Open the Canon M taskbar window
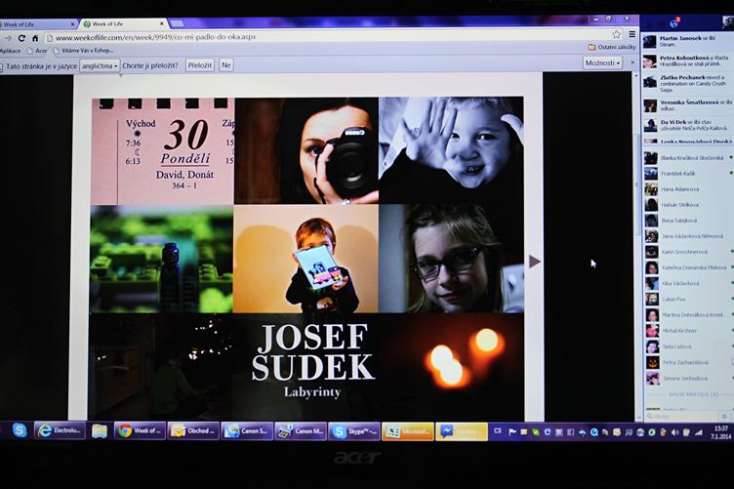The height and width of the screenshot is (489, 734). pyautogui.click(x=301, y=431)
